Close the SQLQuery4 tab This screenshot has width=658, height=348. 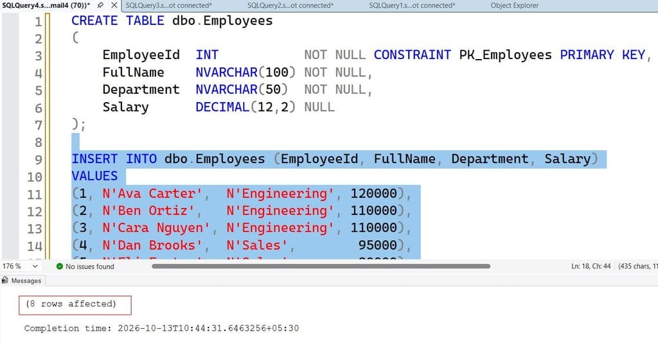click(114, 5)
